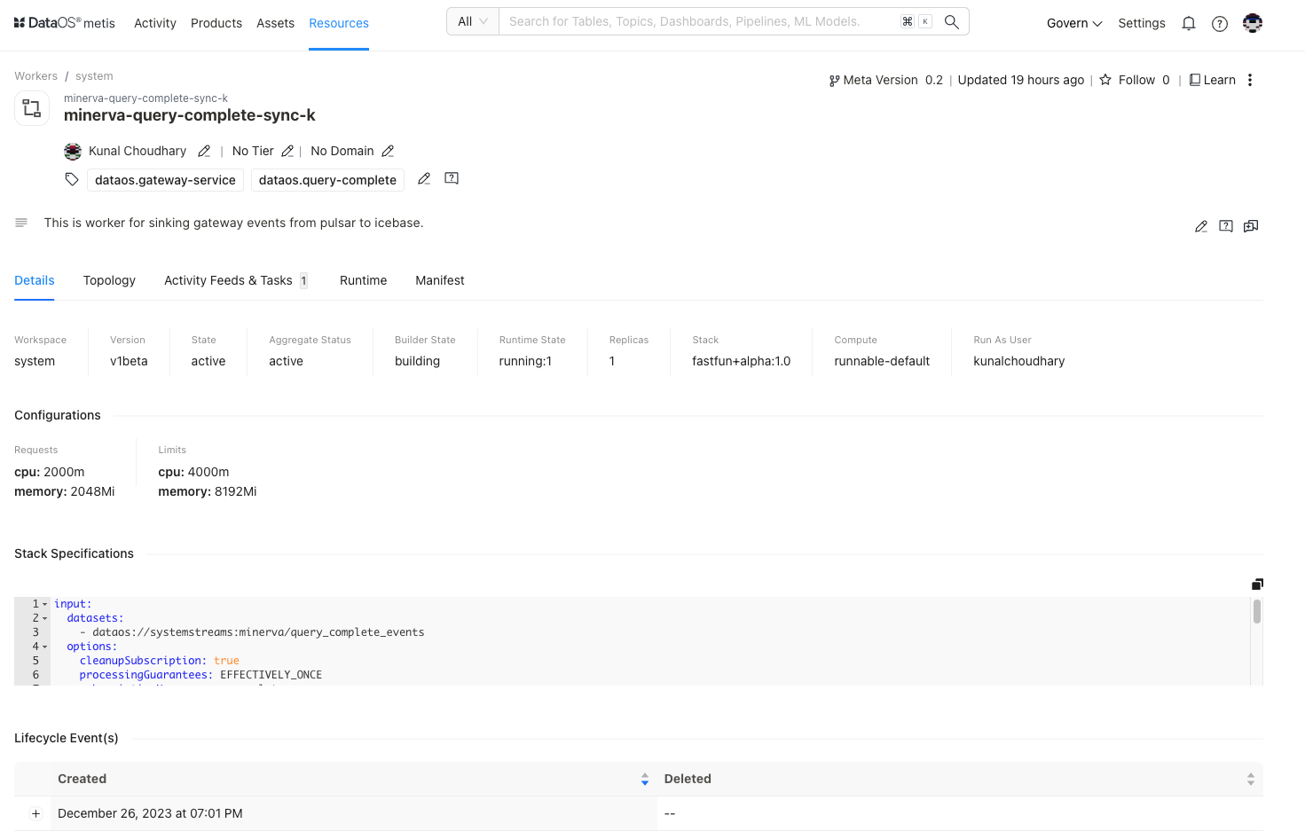Edit tags pencil icon
This screenshot has width=1305, height=839.
(424, 178)
